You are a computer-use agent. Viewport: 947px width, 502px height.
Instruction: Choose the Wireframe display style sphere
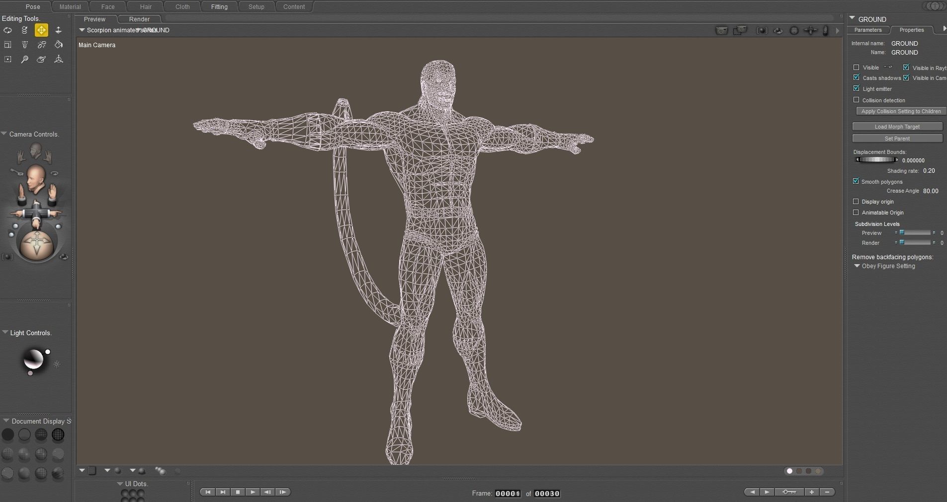click(x=41, y=435)
